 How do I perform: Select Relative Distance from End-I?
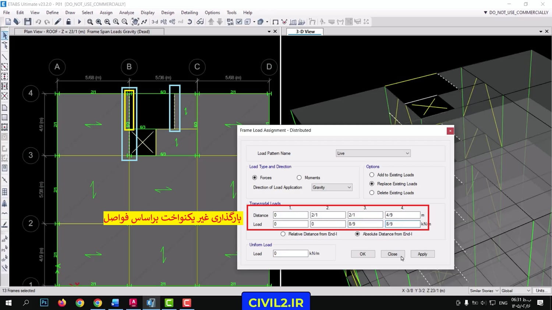pos(283,234)
